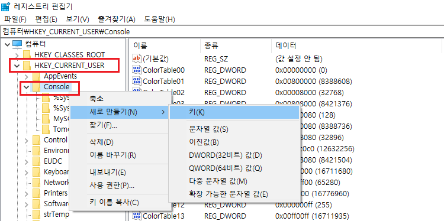Click the Console folder icon
444x221 pixels.
[37, 87]
